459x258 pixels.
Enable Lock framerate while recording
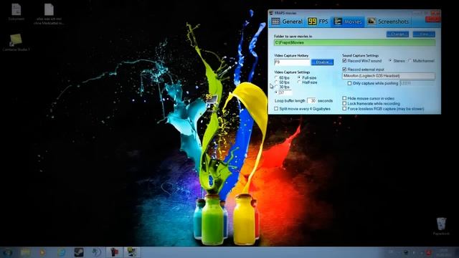coord(371,103)
